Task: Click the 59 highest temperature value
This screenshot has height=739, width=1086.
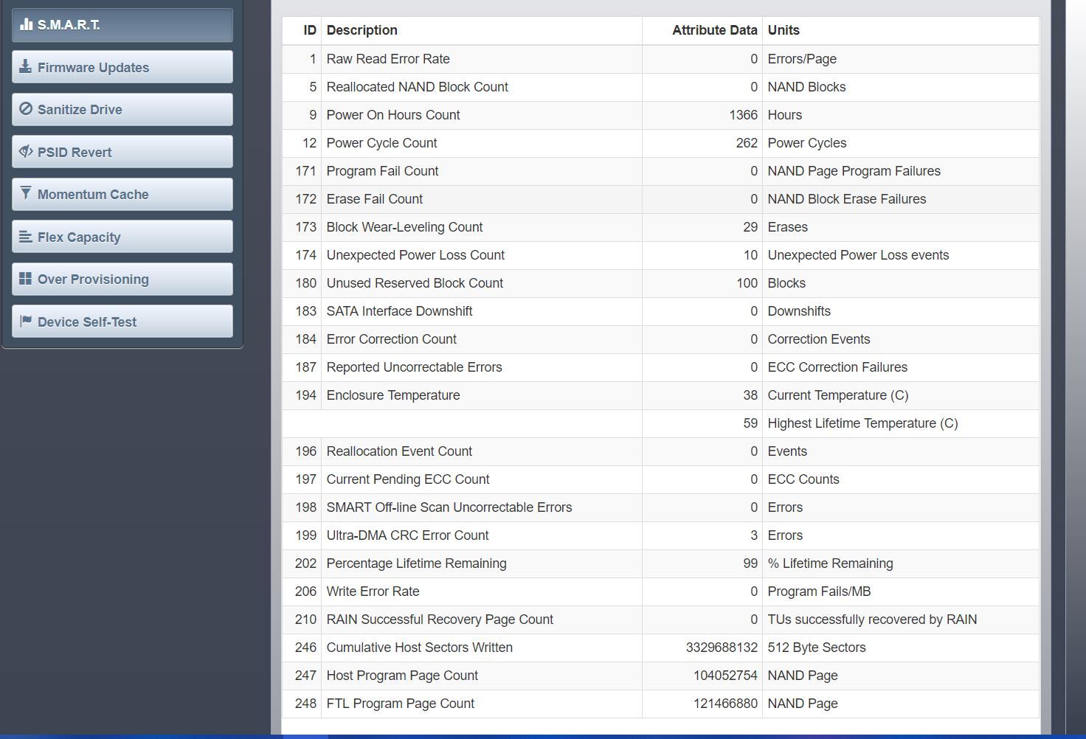Action: click(750, 423)
